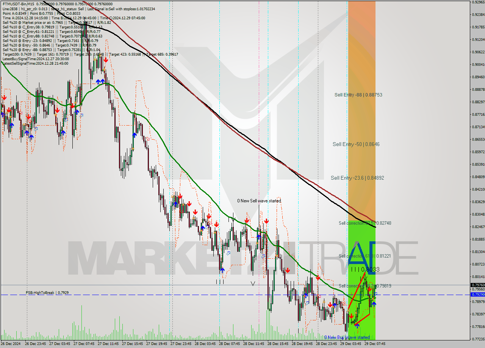Image resolution: width=485 pixels, height=348 pixels.
Task: Click the '28 Dec 23:45' time axis label
Action: click(327, 344)
